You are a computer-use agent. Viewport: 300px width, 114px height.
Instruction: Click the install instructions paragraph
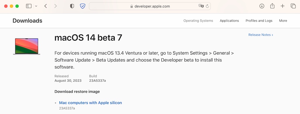click(144, 60)
